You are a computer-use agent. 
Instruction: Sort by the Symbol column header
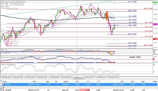click(x=66, y=81)
